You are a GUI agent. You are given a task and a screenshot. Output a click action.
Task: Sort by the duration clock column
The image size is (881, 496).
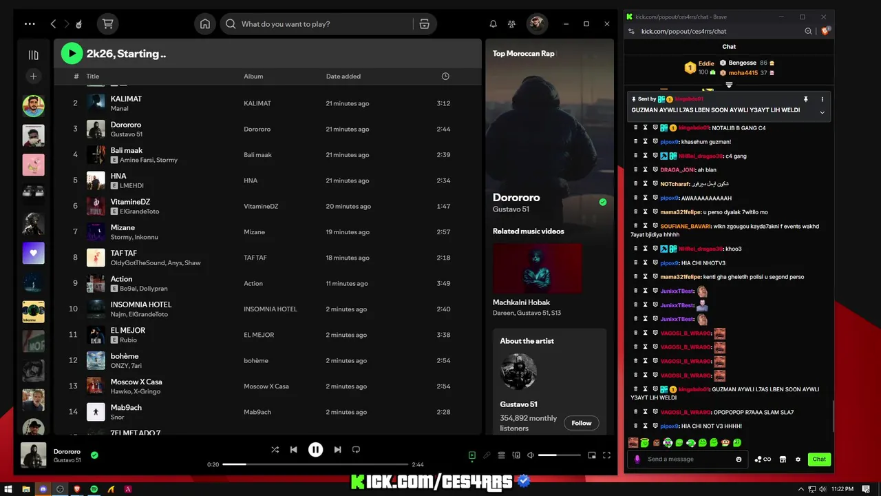[x=445, y=76]
